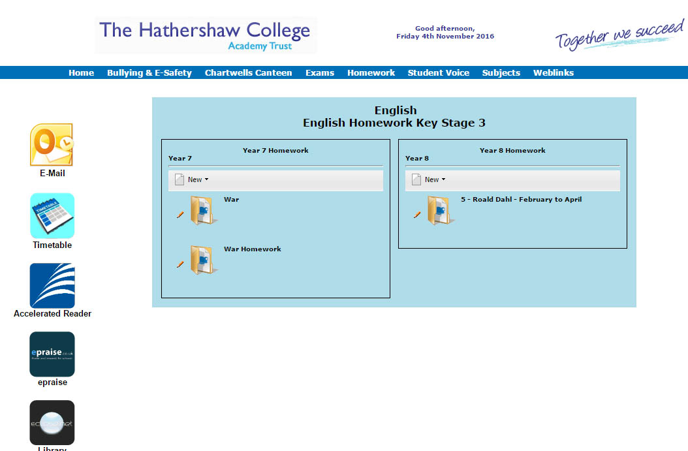Expand the New dropdown in Year 8 Homework
688x451 pixels.
tap(435, 179)
